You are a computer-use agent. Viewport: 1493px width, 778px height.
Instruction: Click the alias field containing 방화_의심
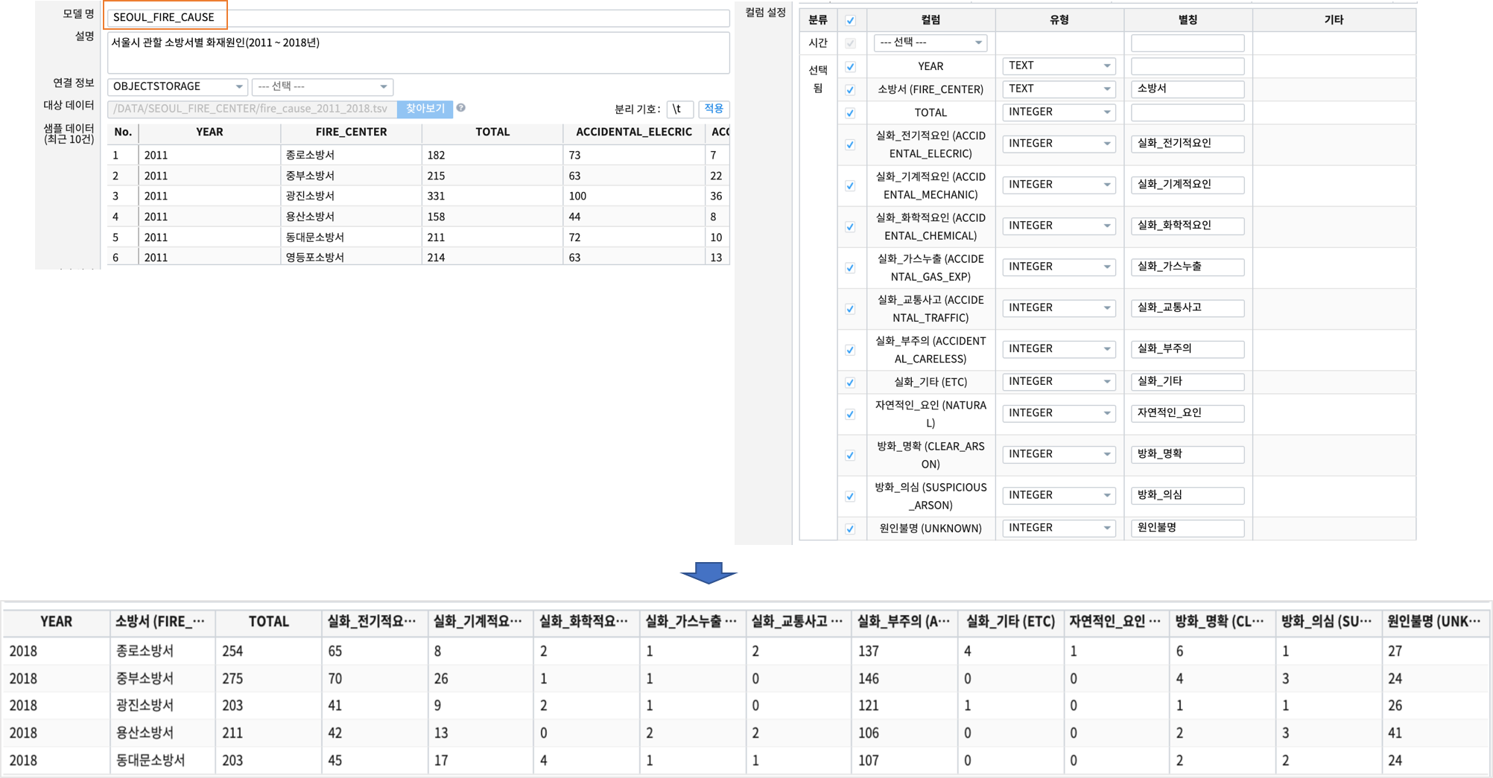point(1188,495)
